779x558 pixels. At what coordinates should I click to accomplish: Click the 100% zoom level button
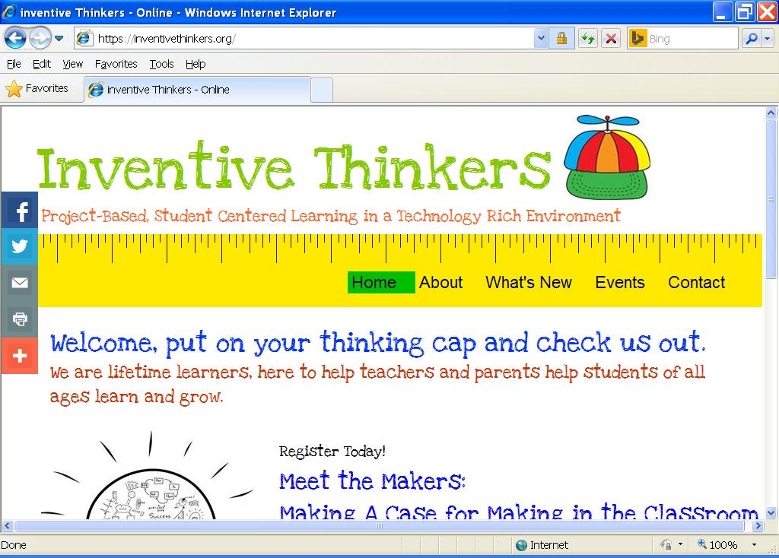click(717, 544)
